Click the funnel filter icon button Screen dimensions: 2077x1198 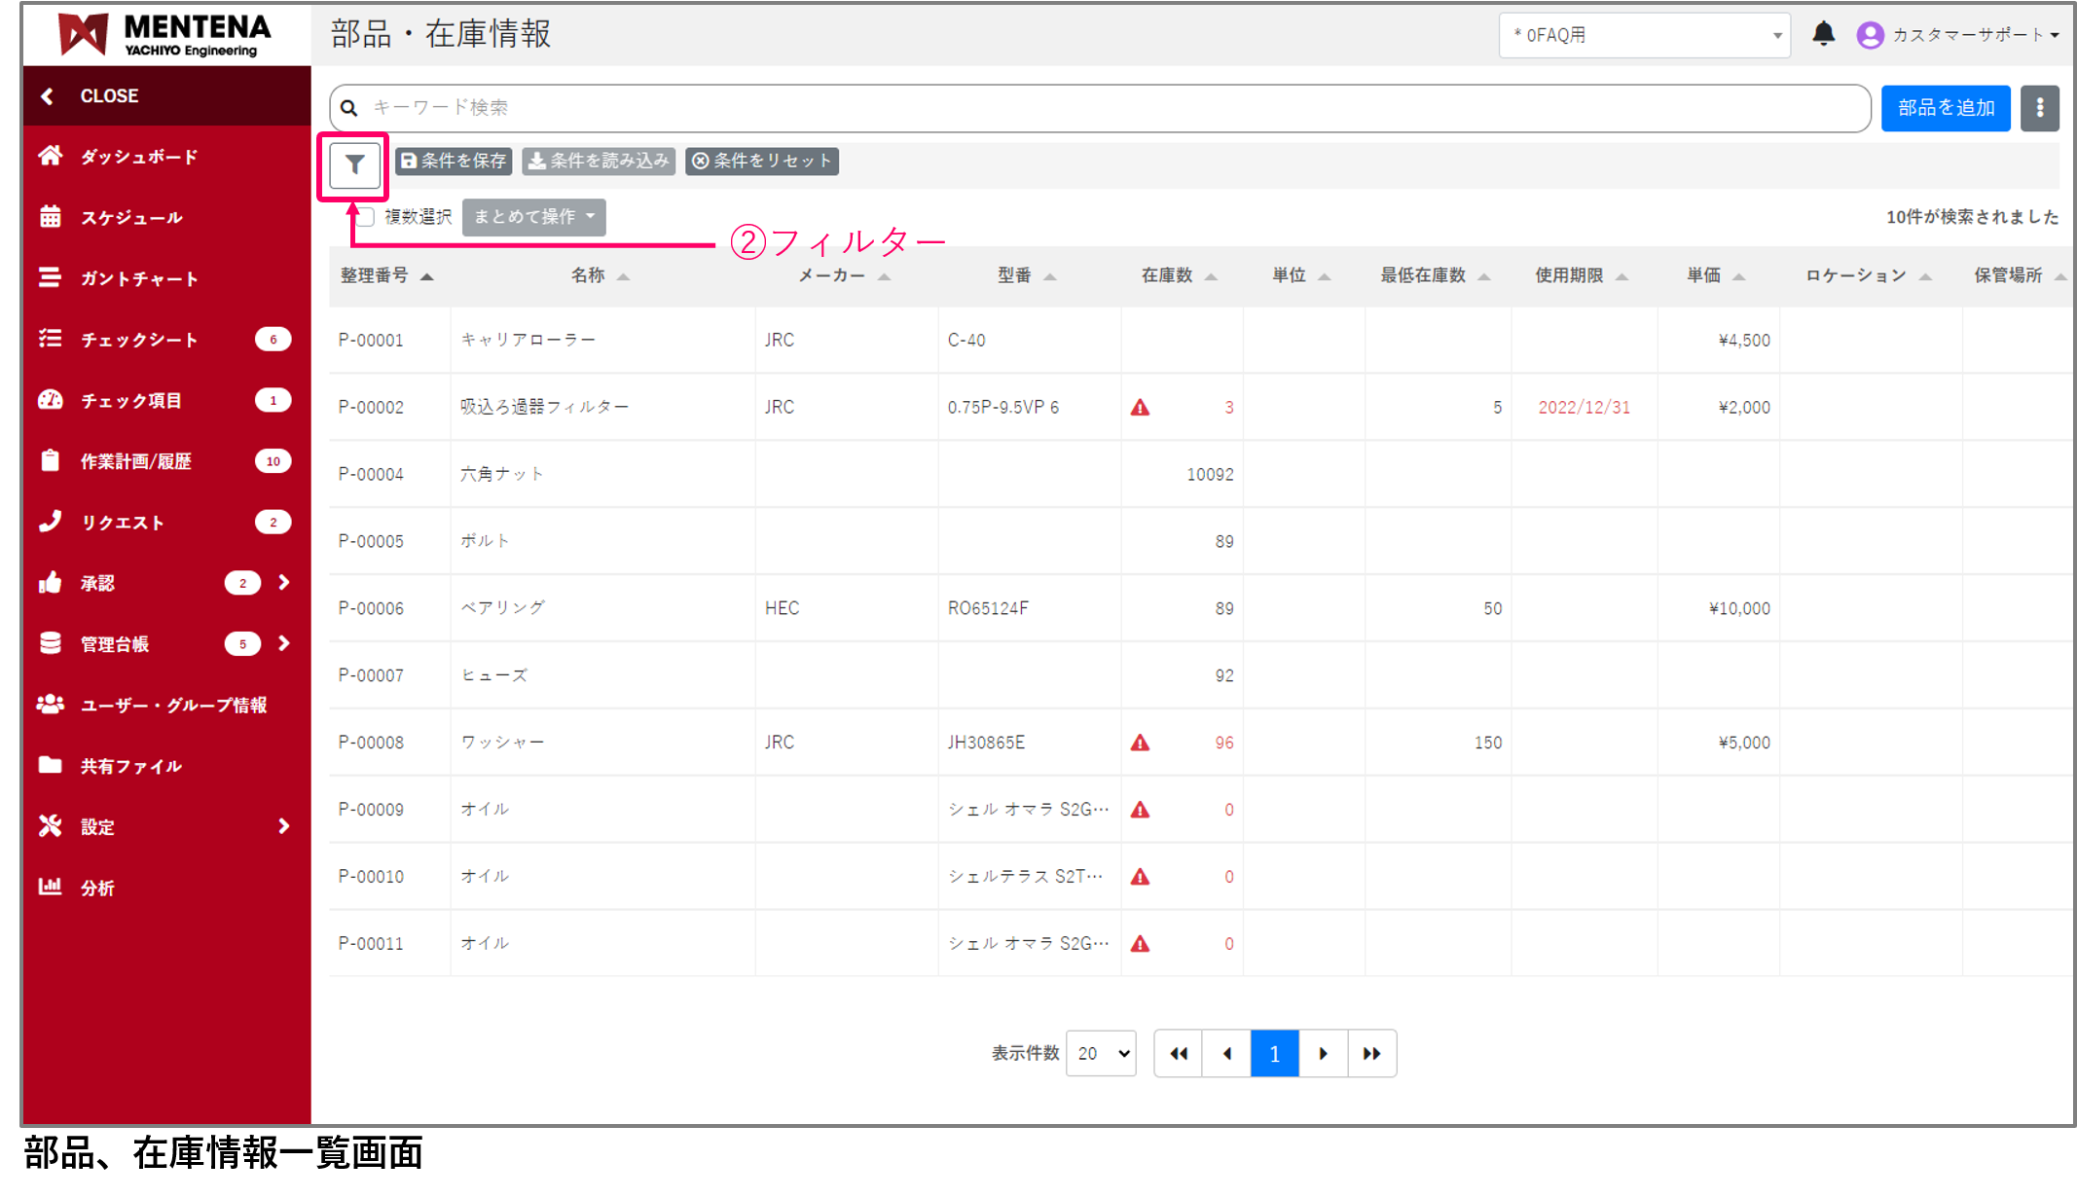click(x=354, y=165)
